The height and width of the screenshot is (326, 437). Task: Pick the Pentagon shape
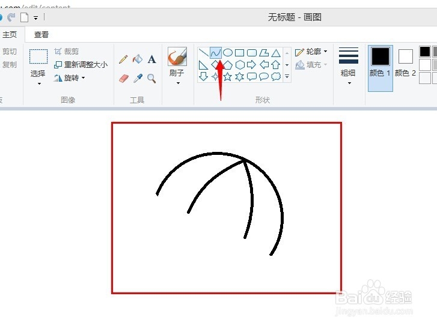tap(228, 65)
